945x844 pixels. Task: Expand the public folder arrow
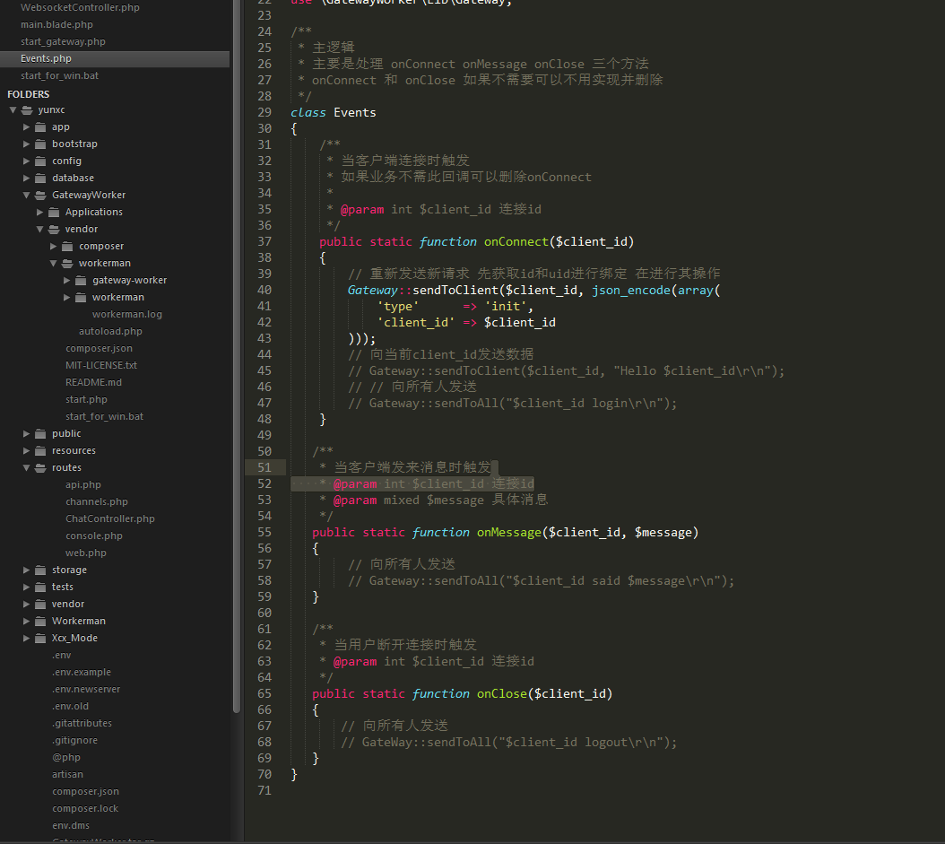[26, 433]
